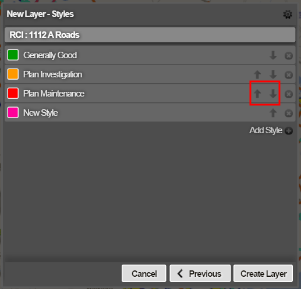Go back with the Previous button

coord(200,273)
